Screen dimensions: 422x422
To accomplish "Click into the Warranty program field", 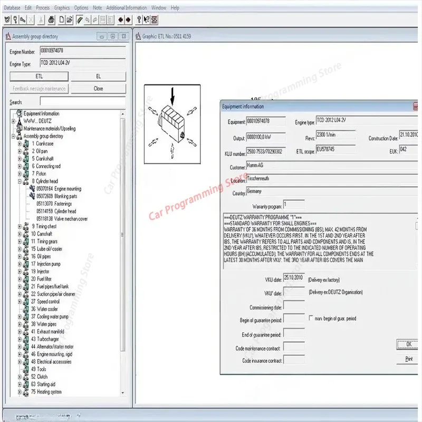I will click(x=294, y=205).
